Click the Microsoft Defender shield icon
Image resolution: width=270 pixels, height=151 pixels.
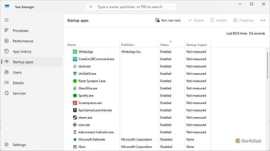coord(75,140)
